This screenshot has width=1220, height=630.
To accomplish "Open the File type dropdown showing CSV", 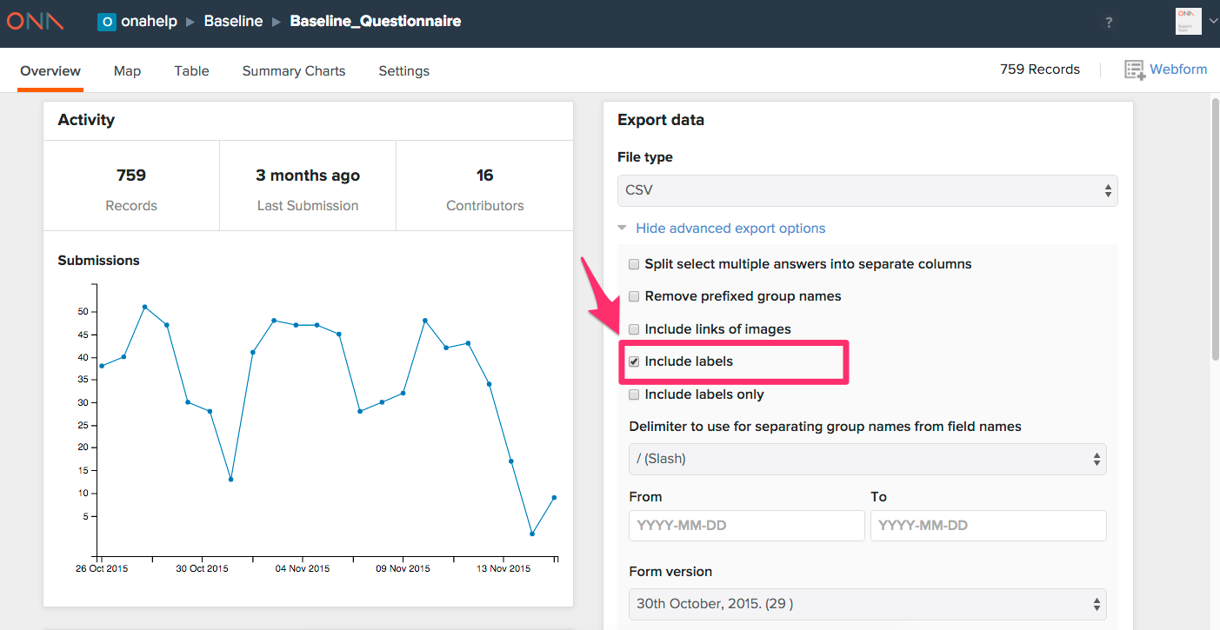I will 867,190.
